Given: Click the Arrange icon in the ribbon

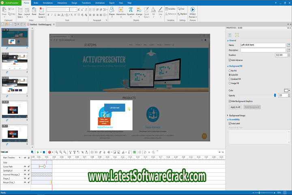Looking at the screenshot, I should click(x=139, y=11).
